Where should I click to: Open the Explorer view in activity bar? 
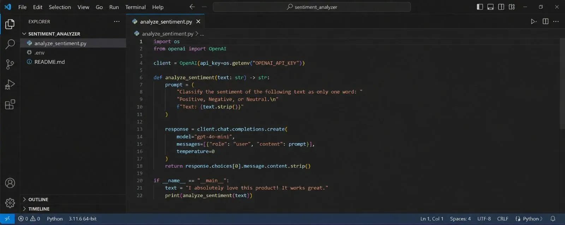tap(10, 24)
